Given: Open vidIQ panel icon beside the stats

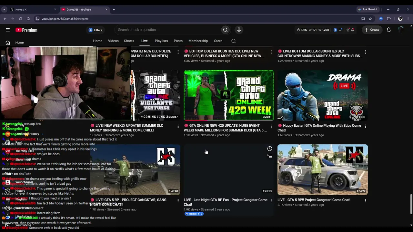Looking at the screenshot, I should click(335, 30).
